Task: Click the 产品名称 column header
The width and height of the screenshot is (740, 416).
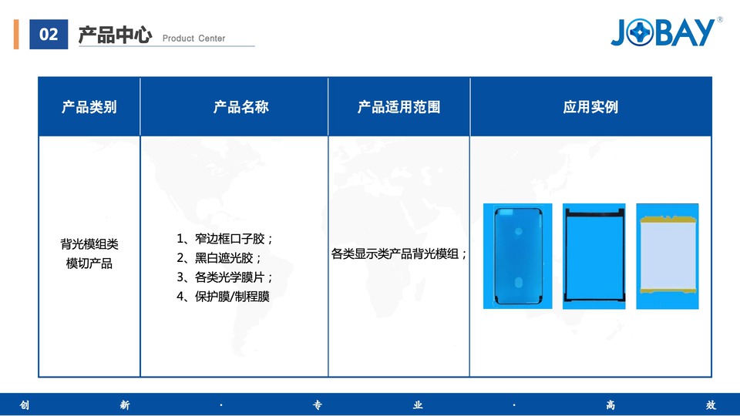Action: point(240,107)
